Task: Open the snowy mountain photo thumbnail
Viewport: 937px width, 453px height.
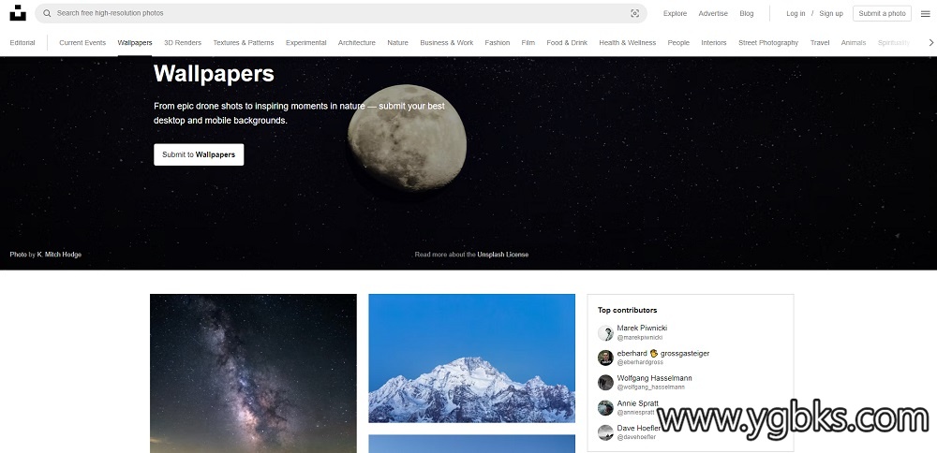Action: coord(471,358)
